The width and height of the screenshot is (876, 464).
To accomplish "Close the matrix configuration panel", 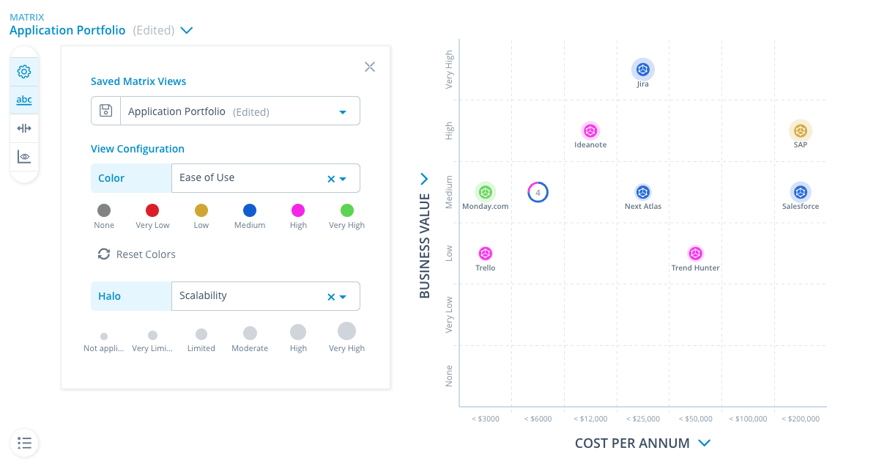I will point(370,67).
